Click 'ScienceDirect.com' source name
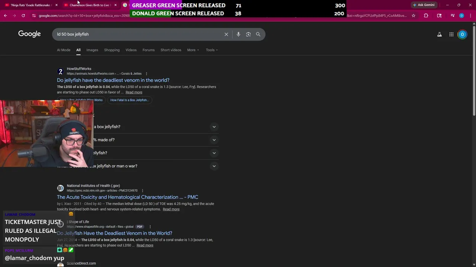The width and height of the screenshot is (476, 267). (81, 263)
